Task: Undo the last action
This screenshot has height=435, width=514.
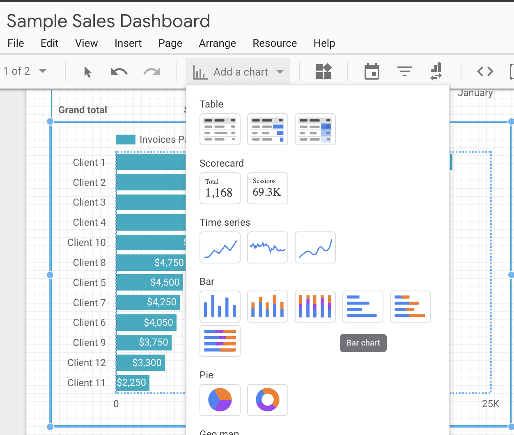Action: pos(119,71)
